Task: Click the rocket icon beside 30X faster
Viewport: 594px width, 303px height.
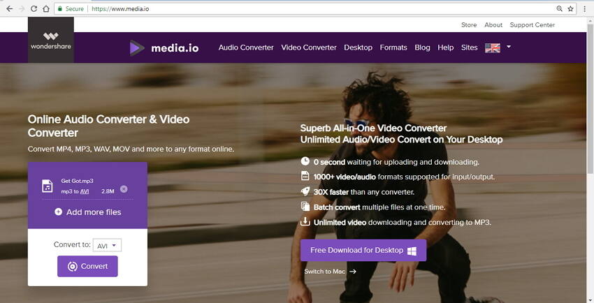Action: click(x=305, y=191)
